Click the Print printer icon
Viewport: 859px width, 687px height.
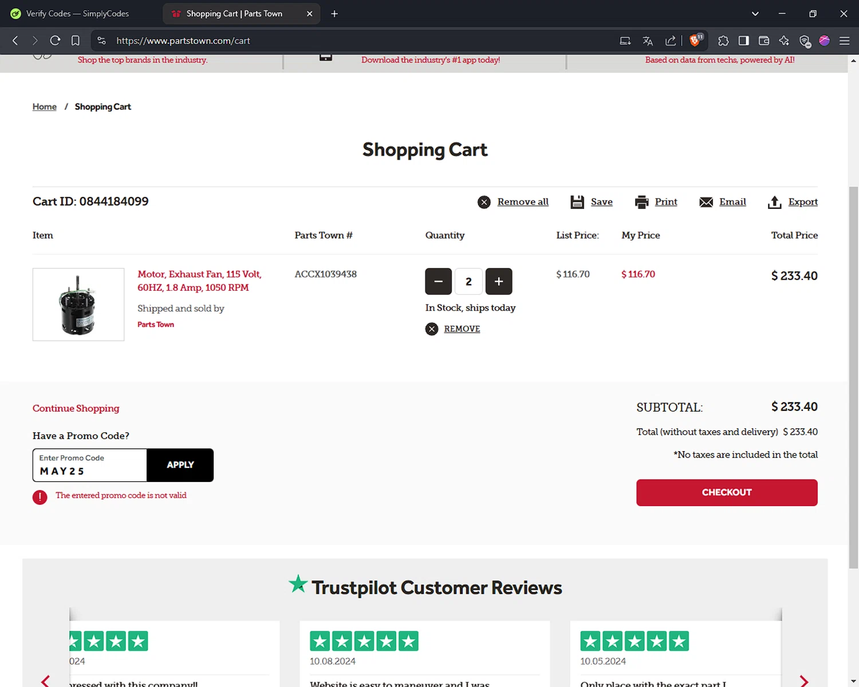pos(642,202)
